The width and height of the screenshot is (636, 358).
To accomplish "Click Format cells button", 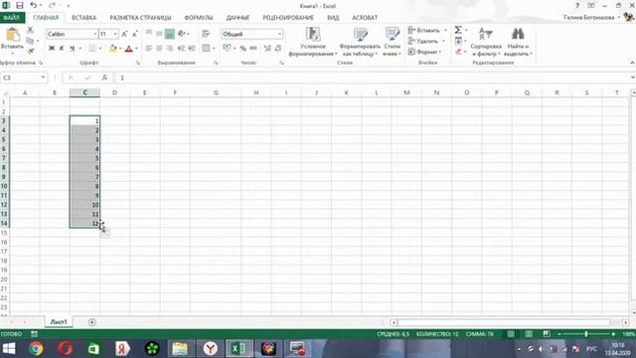I will click(x=424, y=52).
